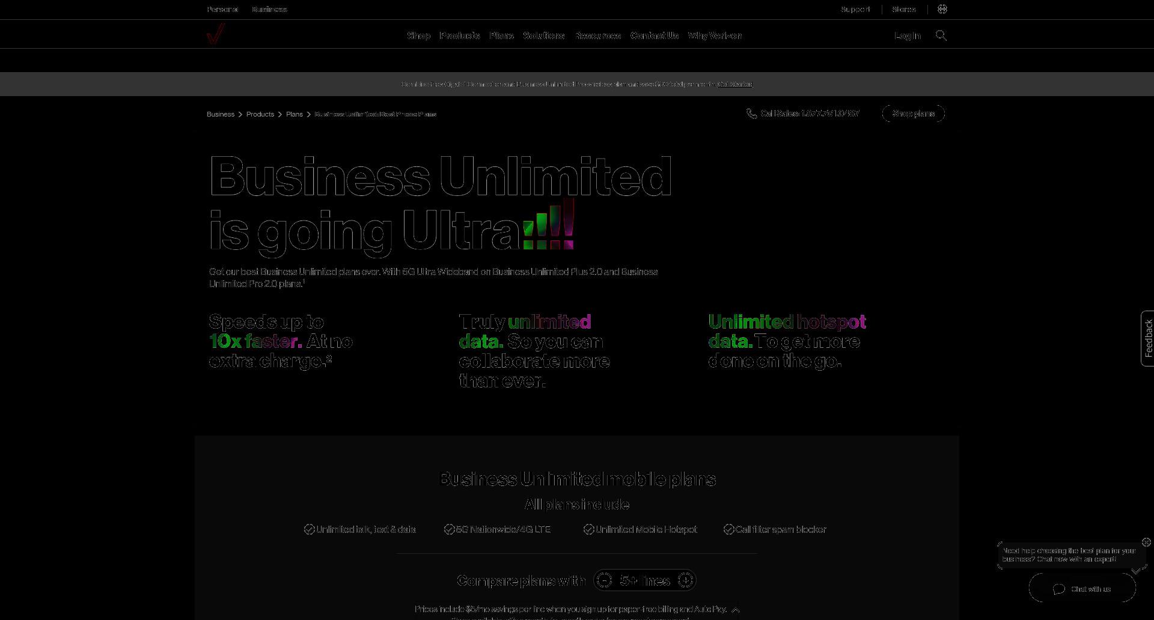This screenshot has height=620, width=1154.
Task: Open the Solutions menu
Action: (544, 35)
